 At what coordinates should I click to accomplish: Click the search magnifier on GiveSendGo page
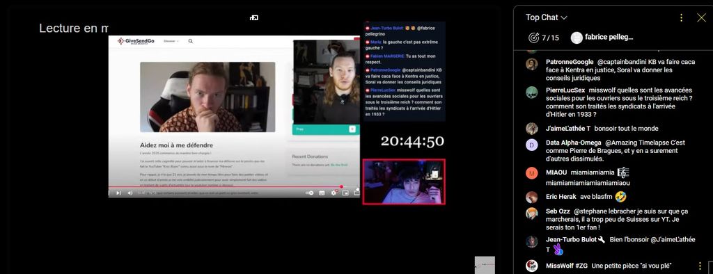pyautogui.click(x=191, y=41)
